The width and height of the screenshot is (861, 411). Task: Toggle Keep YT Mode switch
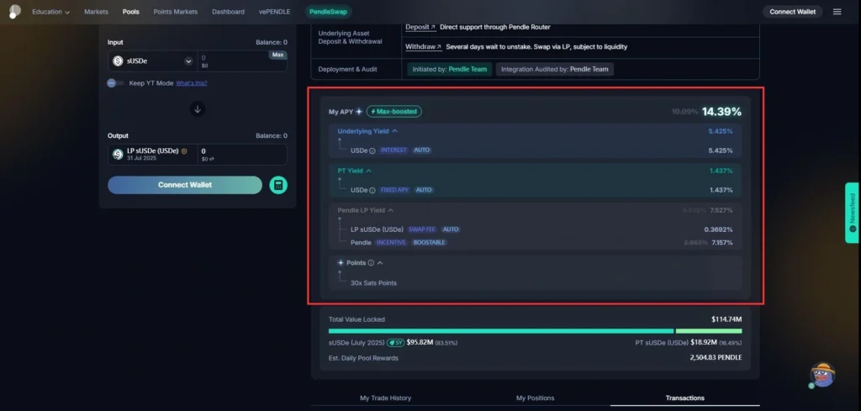(116, 83)
